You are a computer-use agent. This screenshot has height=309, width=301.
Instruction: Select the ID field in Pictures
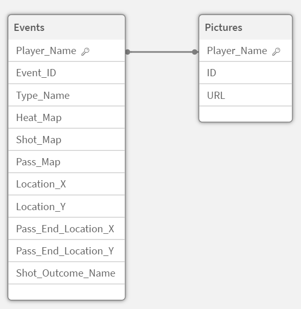click(245, 73)
